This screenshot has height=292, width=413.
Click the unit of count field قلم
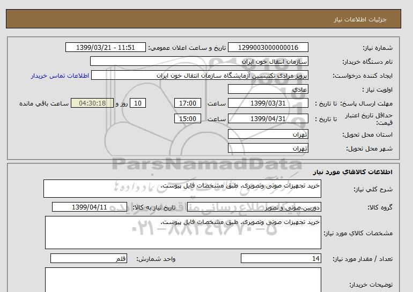(88, 258)
